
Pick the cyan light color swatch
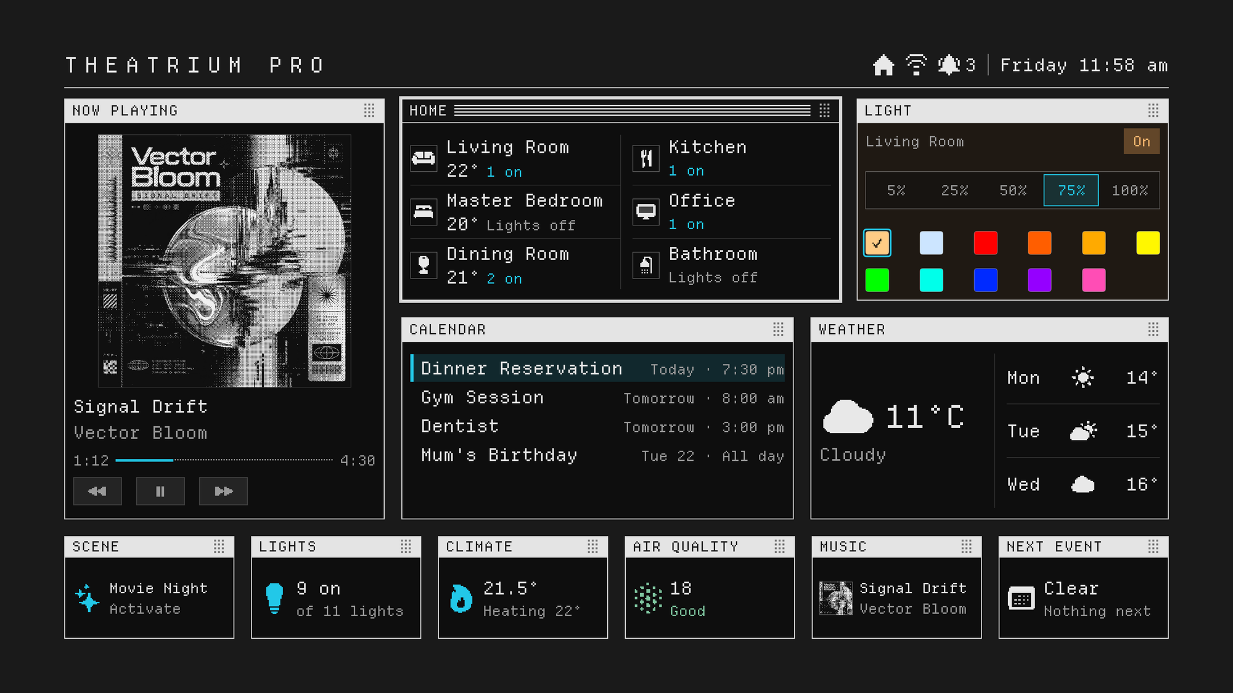(931, 280)
